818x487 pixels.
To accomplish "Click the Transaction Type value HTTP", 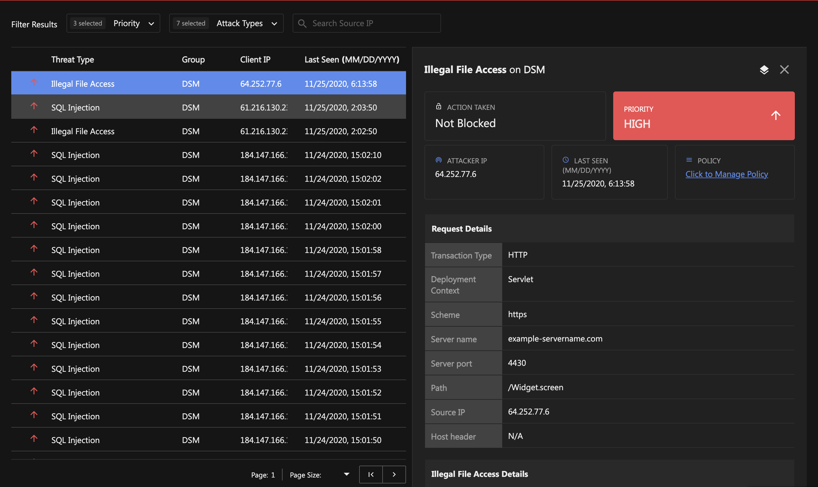I will [518, 255].
